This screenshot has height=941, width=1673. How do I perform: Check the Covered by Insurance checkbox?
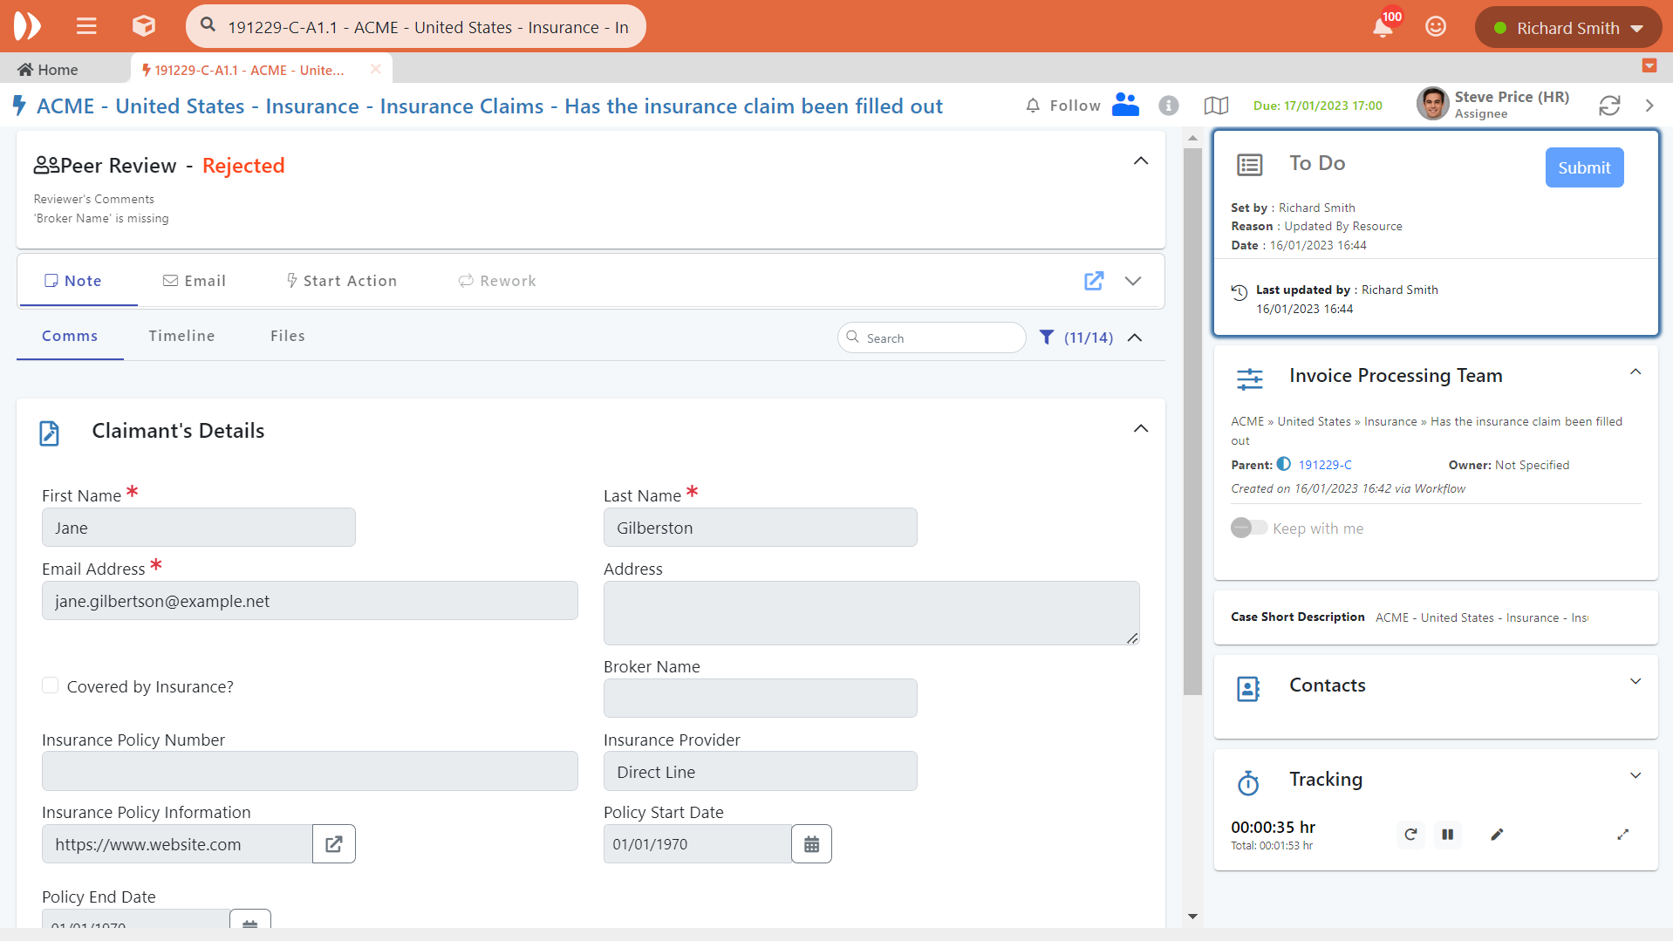click(51, 685)
